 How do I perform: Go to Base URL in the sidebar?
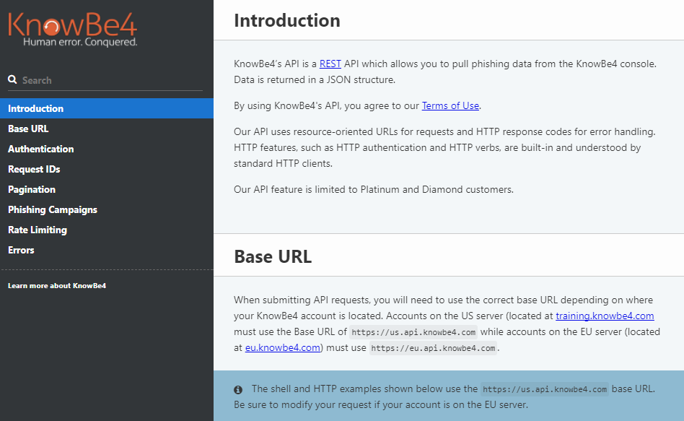[x=28, y=129]
